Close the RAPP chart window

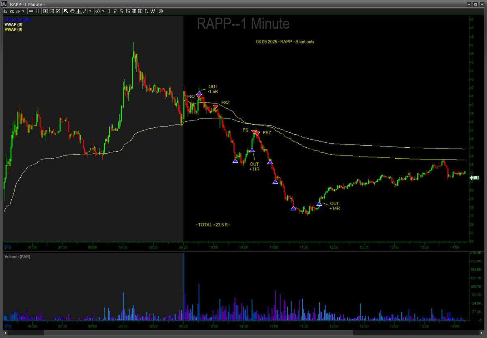pos(482,4)
